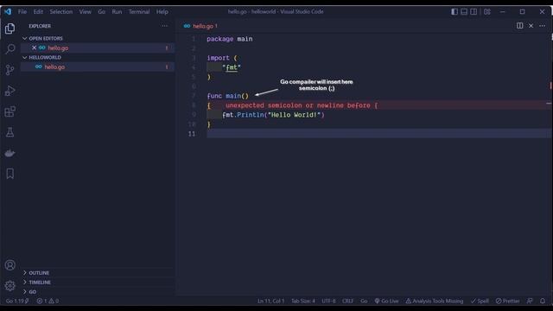Screen dimensions: 553x311
Task: Open the Run menu
Action: [117, 11]
